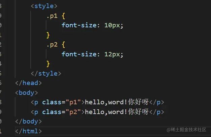Viewport: 211px width, 137px height.
Task: Click the closing </body> tag
Action: click(x=29, y=121)
